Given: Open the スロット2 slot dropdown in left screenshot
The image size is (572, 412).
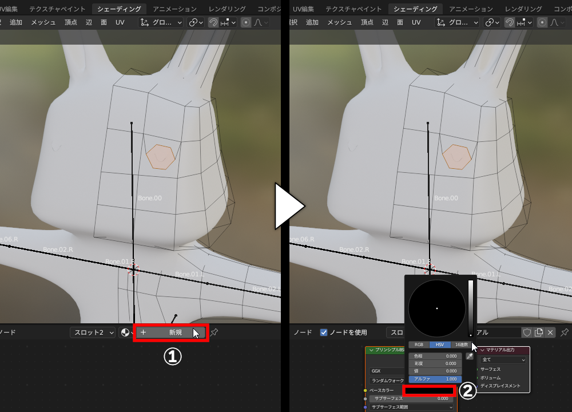Looking at the screenshot, I should point(93,332).
